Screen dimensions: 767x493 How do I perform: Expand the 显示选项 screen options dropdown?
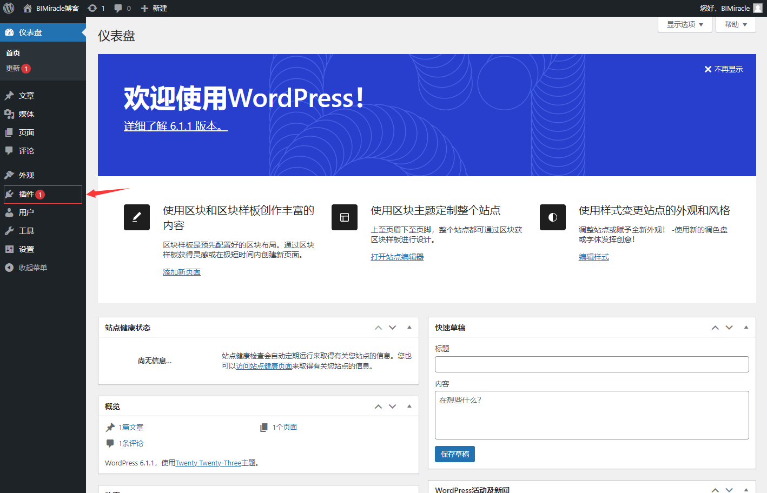(685, 24)
